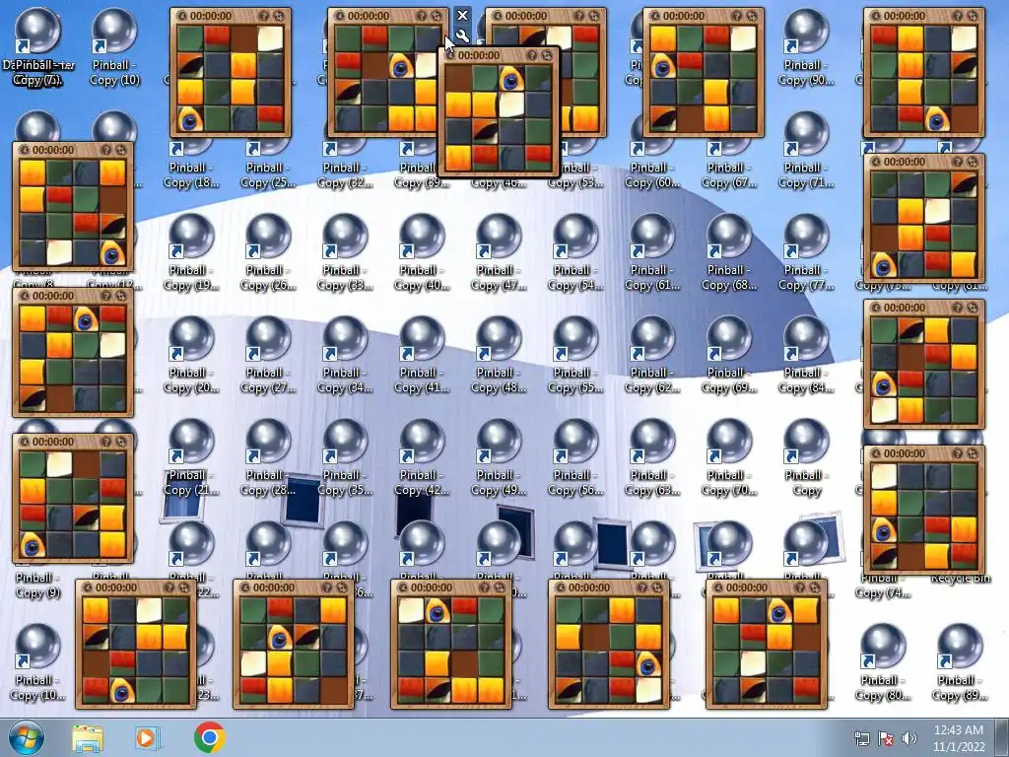This screenshot has width=1009, height=757.
Task: Select the Pinball - Copy (61 shortcut
Action: click(x=652, y=252)
